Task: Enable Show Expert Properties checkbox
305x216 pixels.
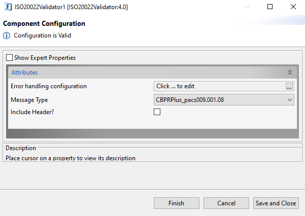Action: 9,58
